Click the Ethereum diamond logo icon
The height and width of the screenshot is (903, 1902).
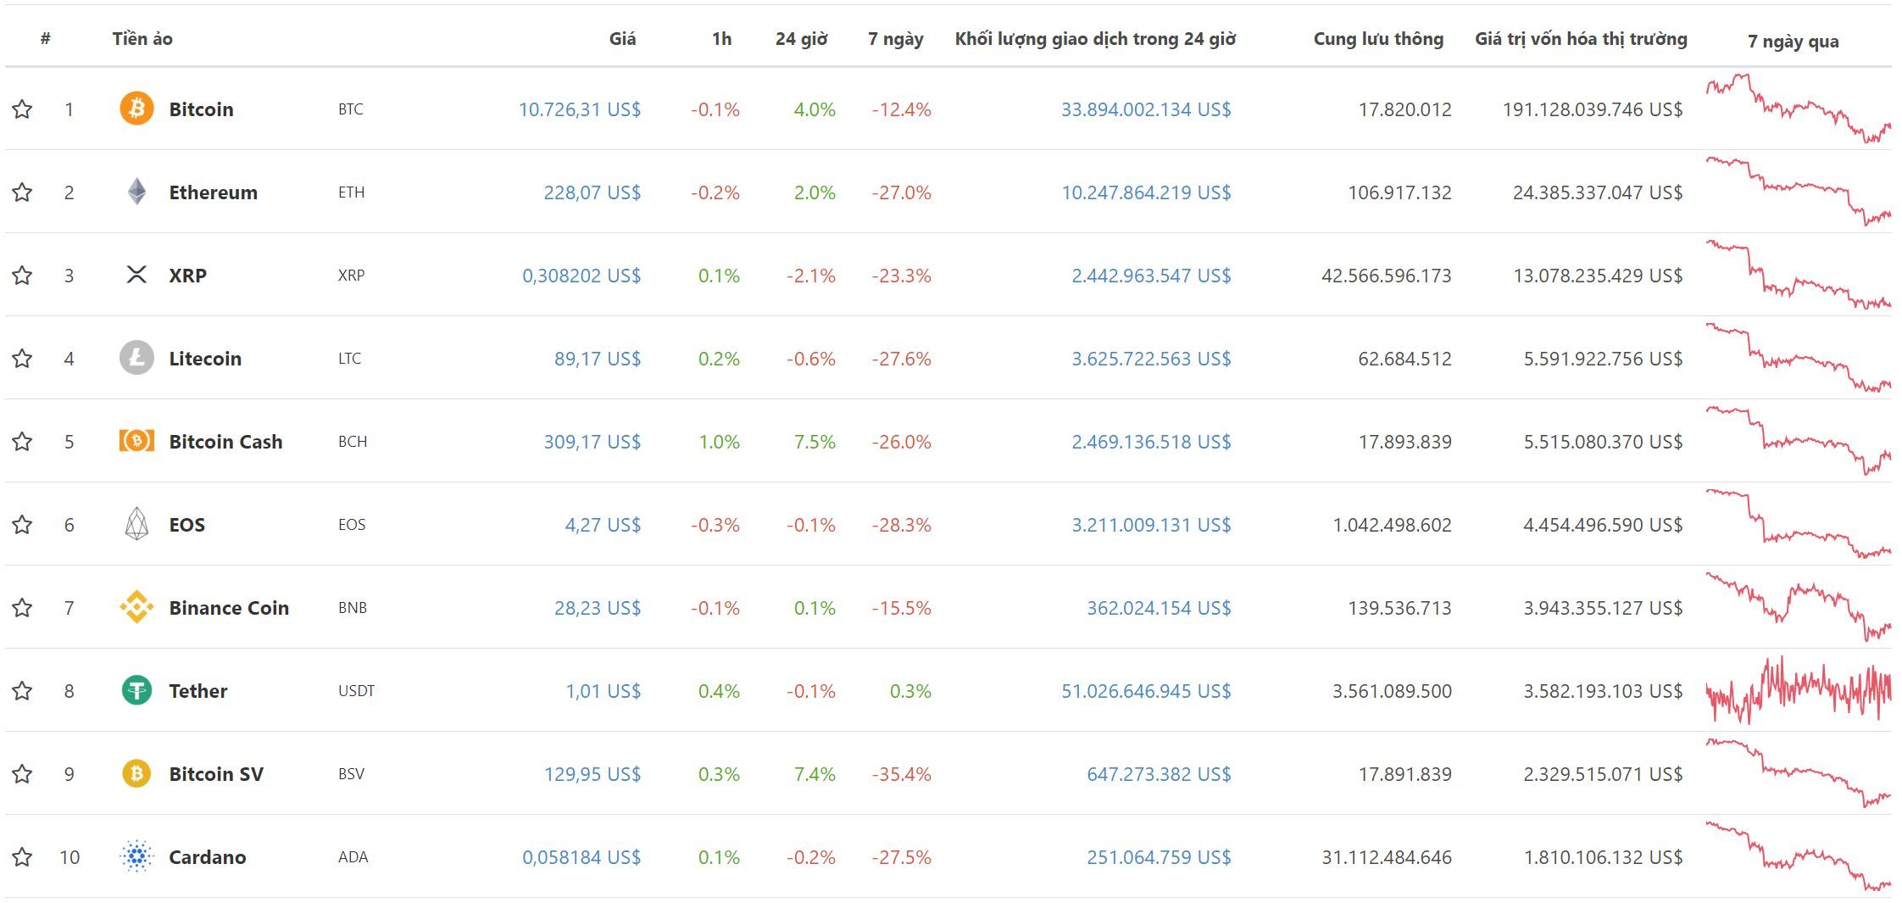136,192
